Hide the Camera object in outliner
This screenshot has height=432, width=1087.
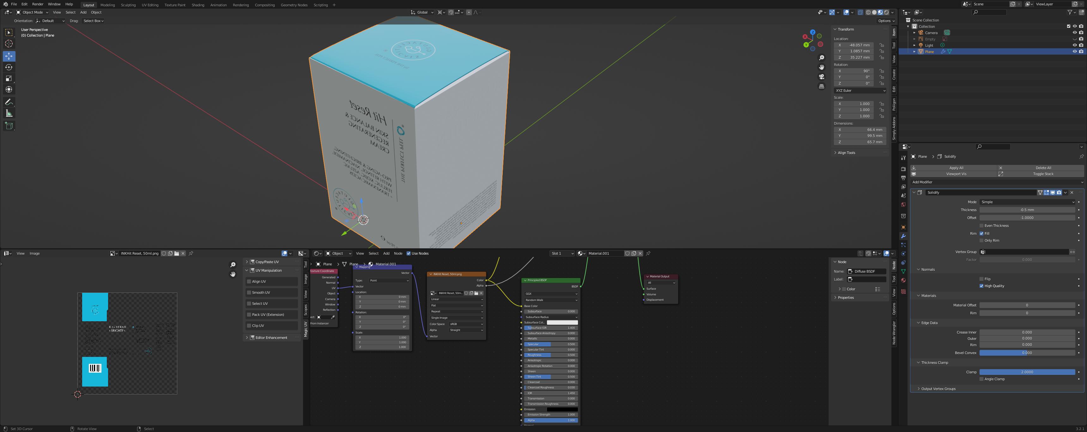pyautogui.click(x=1074, y=33)
